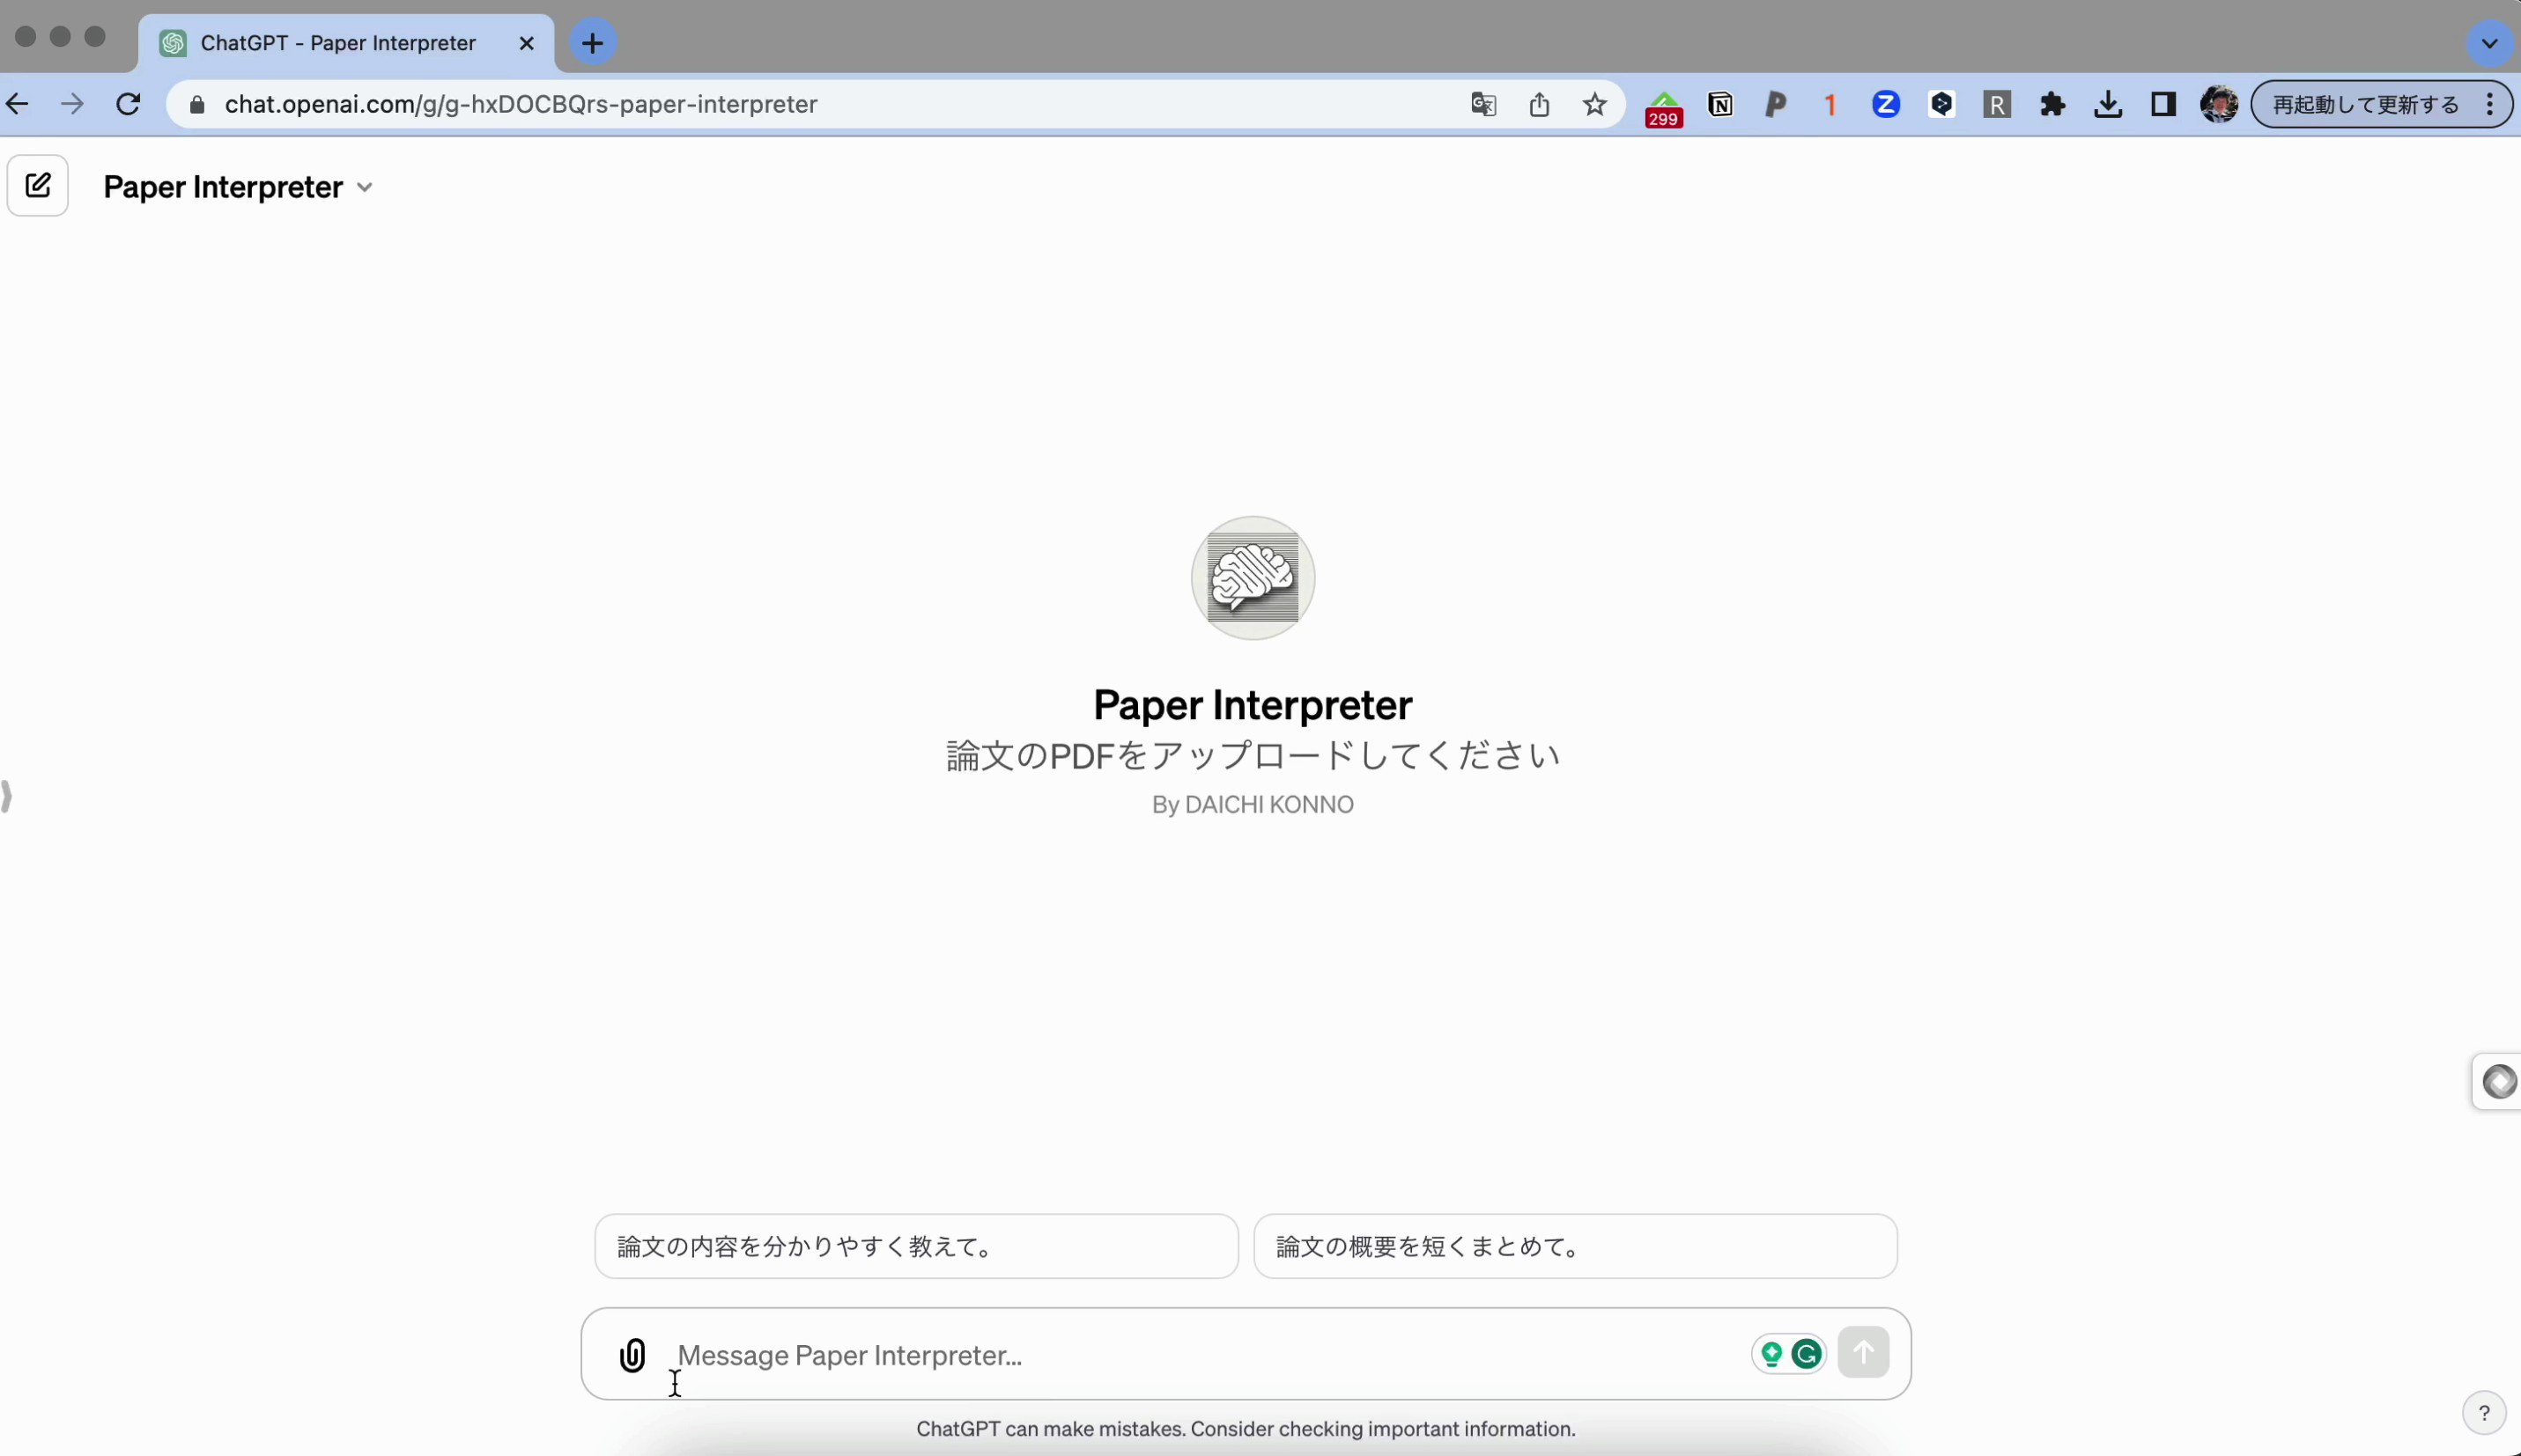Open the help question-mark button
This screenshot has width=2521, height=1456.
(2484, 1413)
